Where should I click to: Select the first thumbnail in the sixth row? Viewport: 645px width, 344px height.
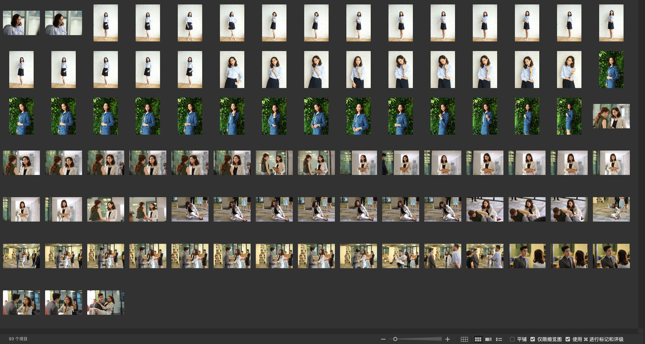click(x=21, y=256)
